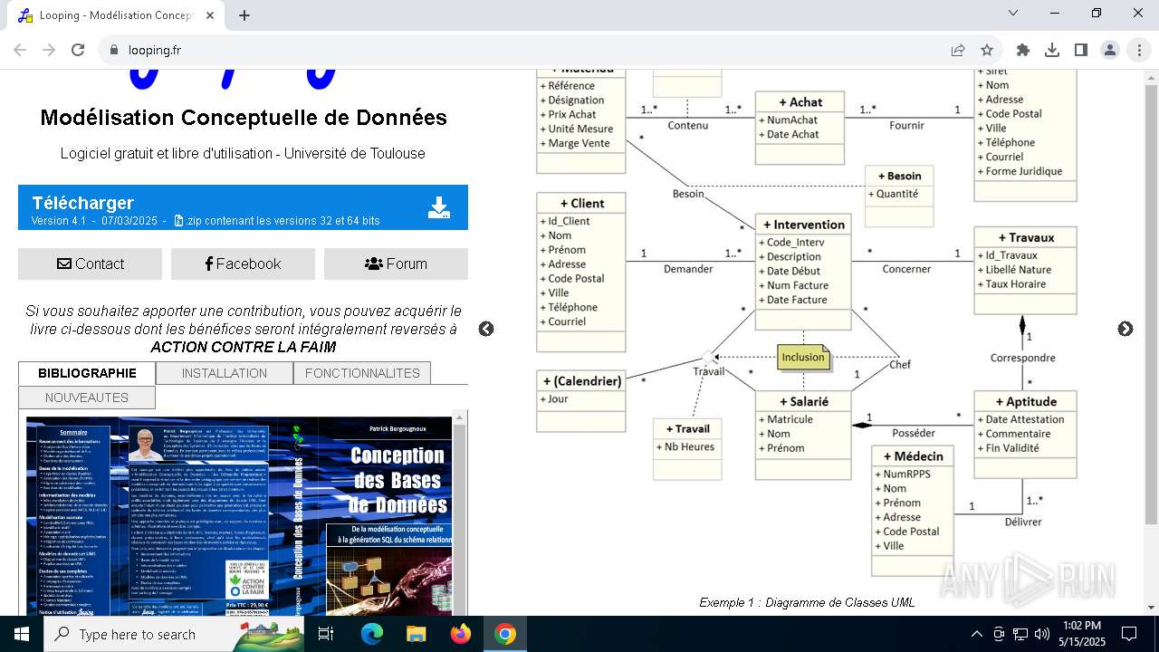1159x652 pixels.
Task: Open a new browser tab
Action: [x=244, y=15]
